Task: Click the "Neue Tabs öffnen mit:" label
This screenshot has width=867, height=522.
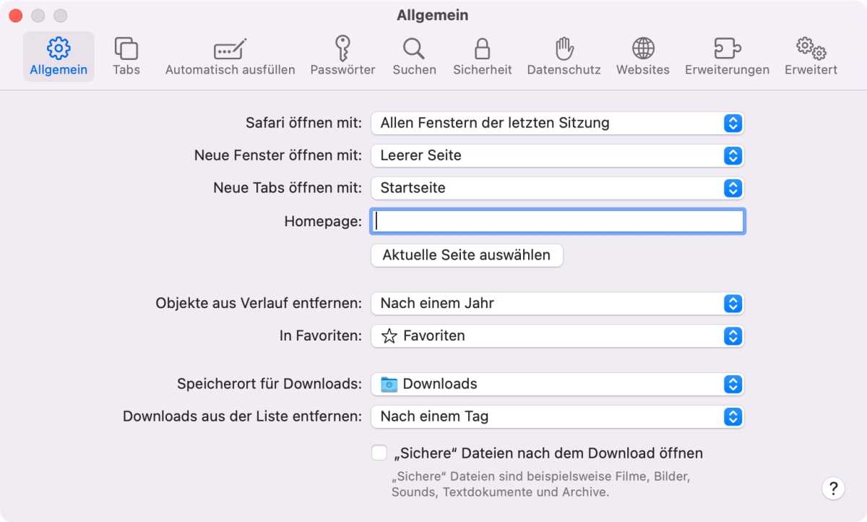Action: [x=288, y=187]
